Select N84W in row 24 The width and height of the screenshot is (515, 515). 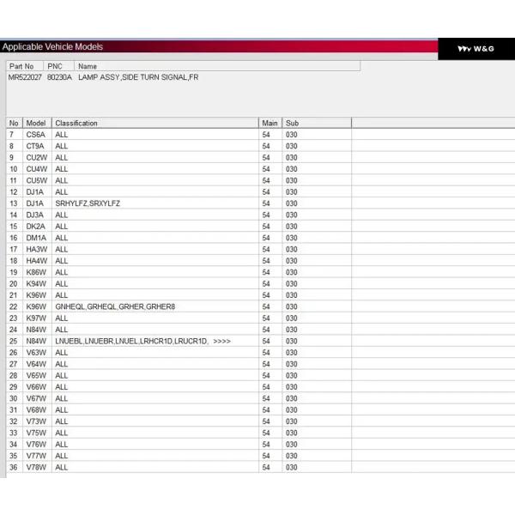pos(36,330)
